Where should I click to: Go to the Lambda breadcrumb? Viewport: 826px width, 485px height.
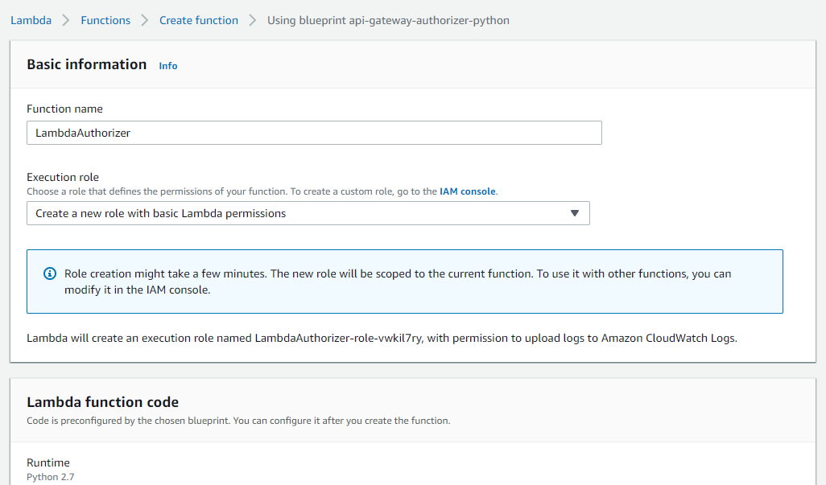point(31,20)
